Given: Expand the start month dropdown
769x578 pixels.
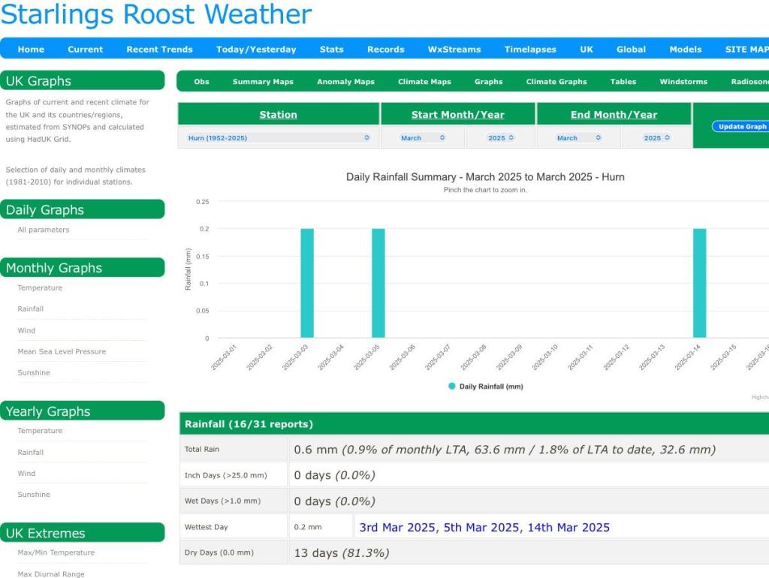Looking at the screenshot, I should pyautogui.click(x=423, y=138).
